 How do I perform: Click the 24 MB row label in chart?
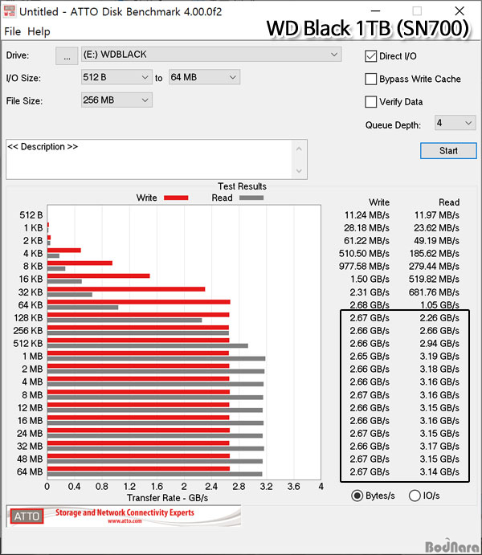pyautogui.click(x=30, y=433)
